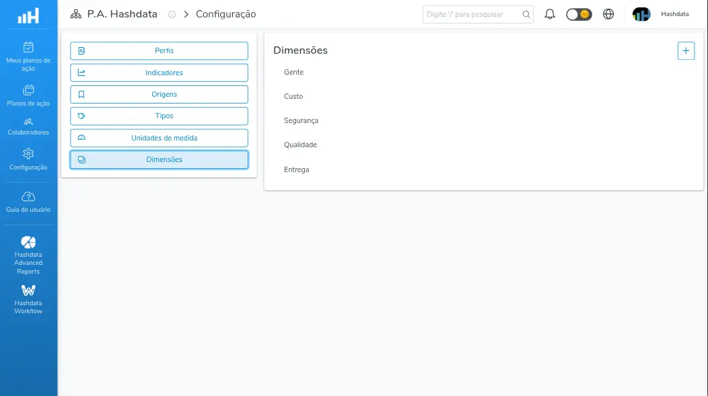Open the Origens settings section

pos(159,94)
